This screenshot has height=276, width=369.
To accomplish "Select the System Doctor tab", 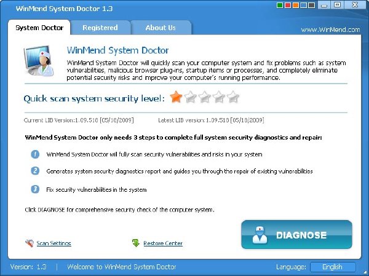I will click(39, 28).
